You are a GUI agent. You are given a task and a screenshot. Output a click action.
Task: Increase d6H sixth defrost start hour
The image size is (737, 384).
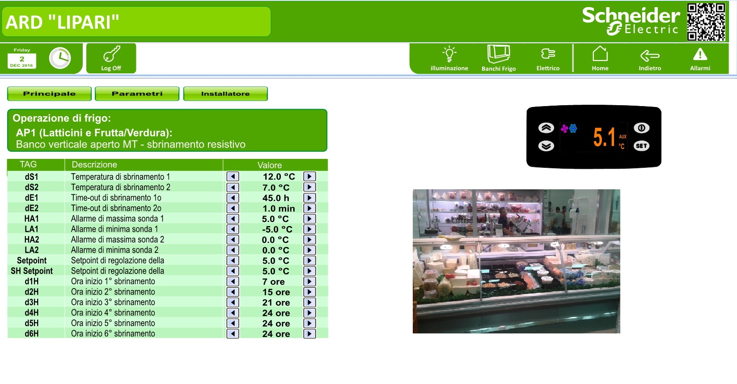tap(309, 334)
